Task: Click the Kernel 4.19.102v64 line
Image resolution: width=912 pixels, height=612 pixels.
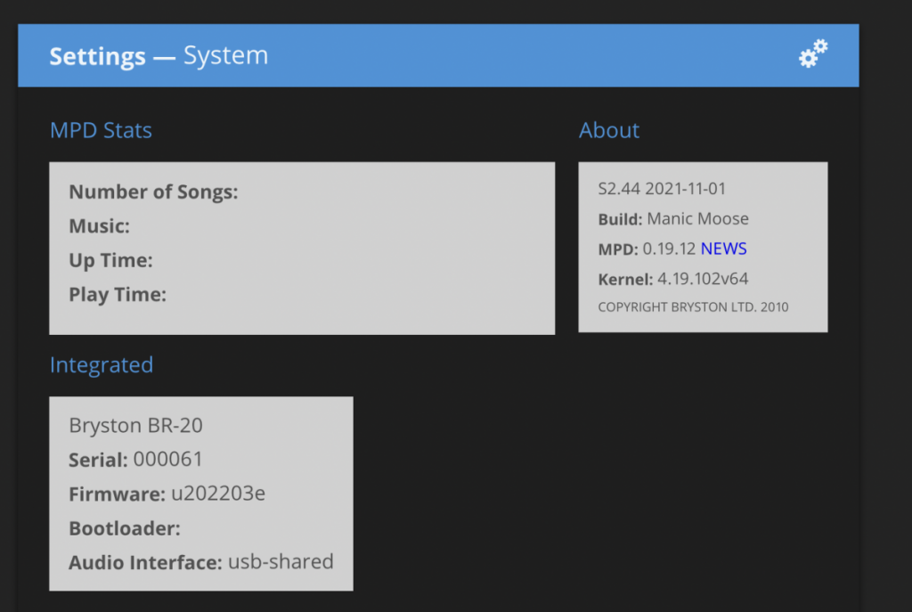Action: [673, 279]
